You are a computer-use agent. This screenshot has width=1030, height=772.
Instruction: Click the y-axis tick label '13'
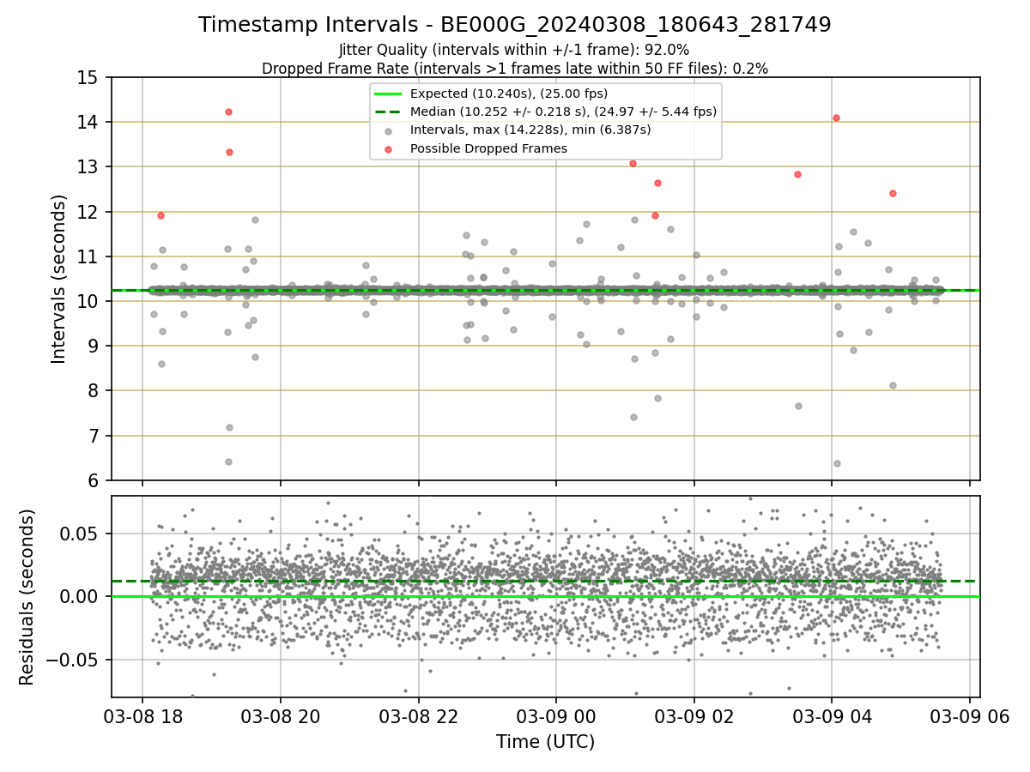(88, 166)
